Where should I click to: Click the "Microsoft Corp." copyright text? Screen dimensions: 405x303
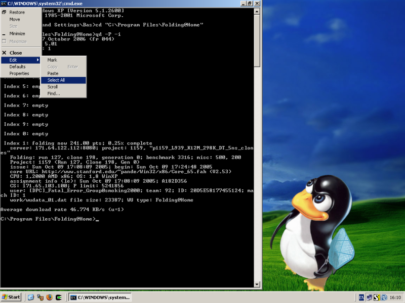click(x=100, y=16)
